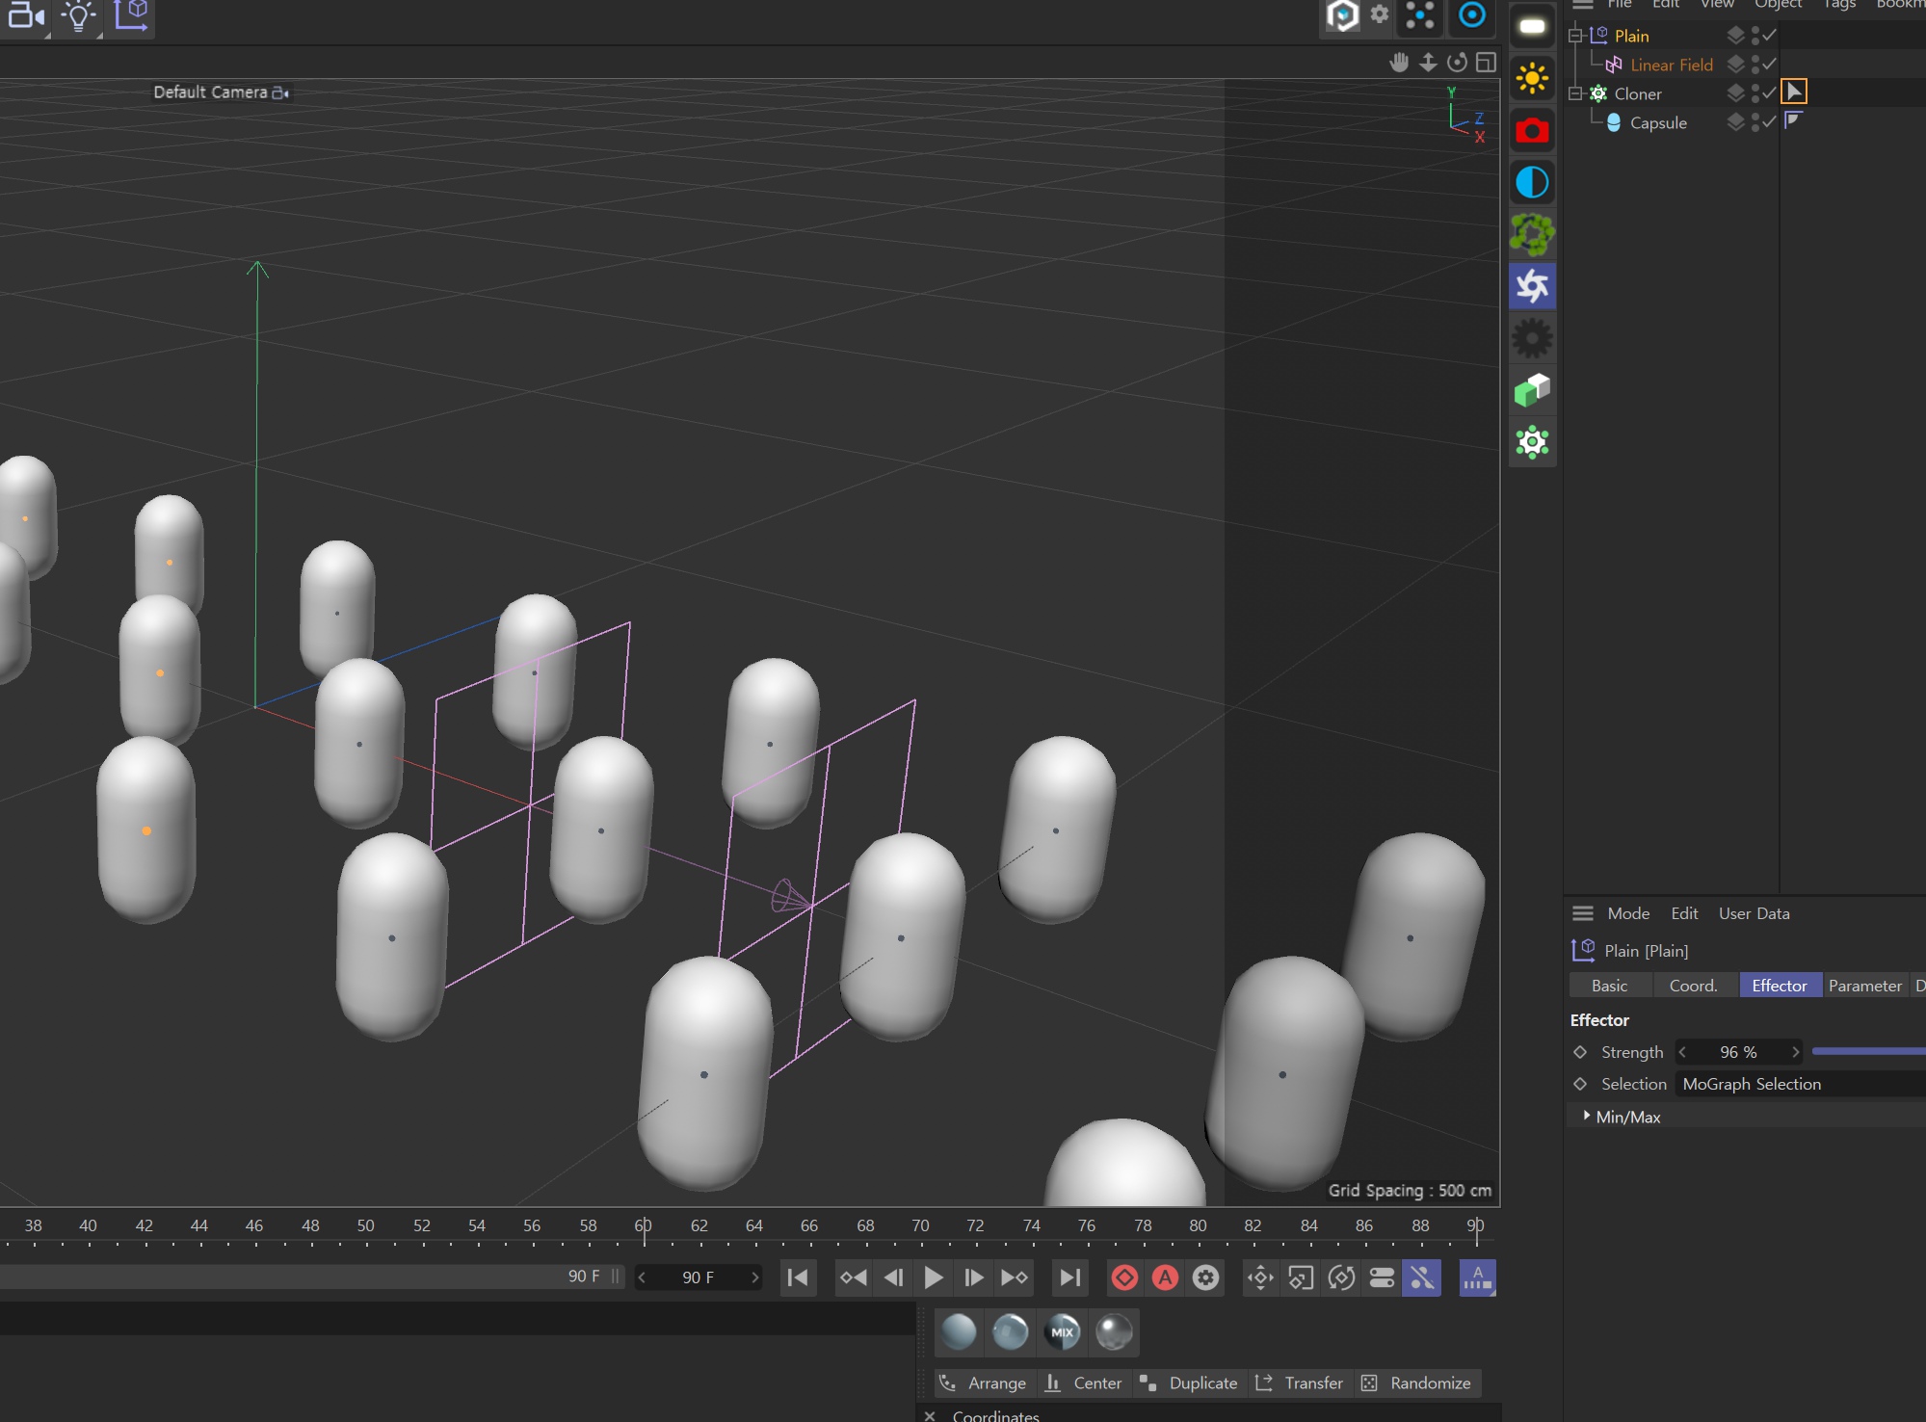The width and height of the screenshot is (1926, 1422).
Task: Select the yellow sun light icon in palette
Action: pyautogui.click(x=1532, y=78)
